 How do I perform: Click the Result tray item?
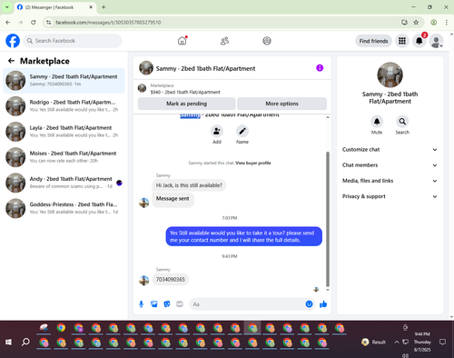[x=374, y=342]
